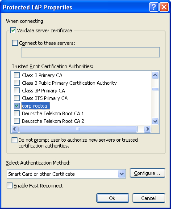The height and width of the screenshot is (209, 171).
Task: Click the Connect to these servers text field
Action: [90, 52]
